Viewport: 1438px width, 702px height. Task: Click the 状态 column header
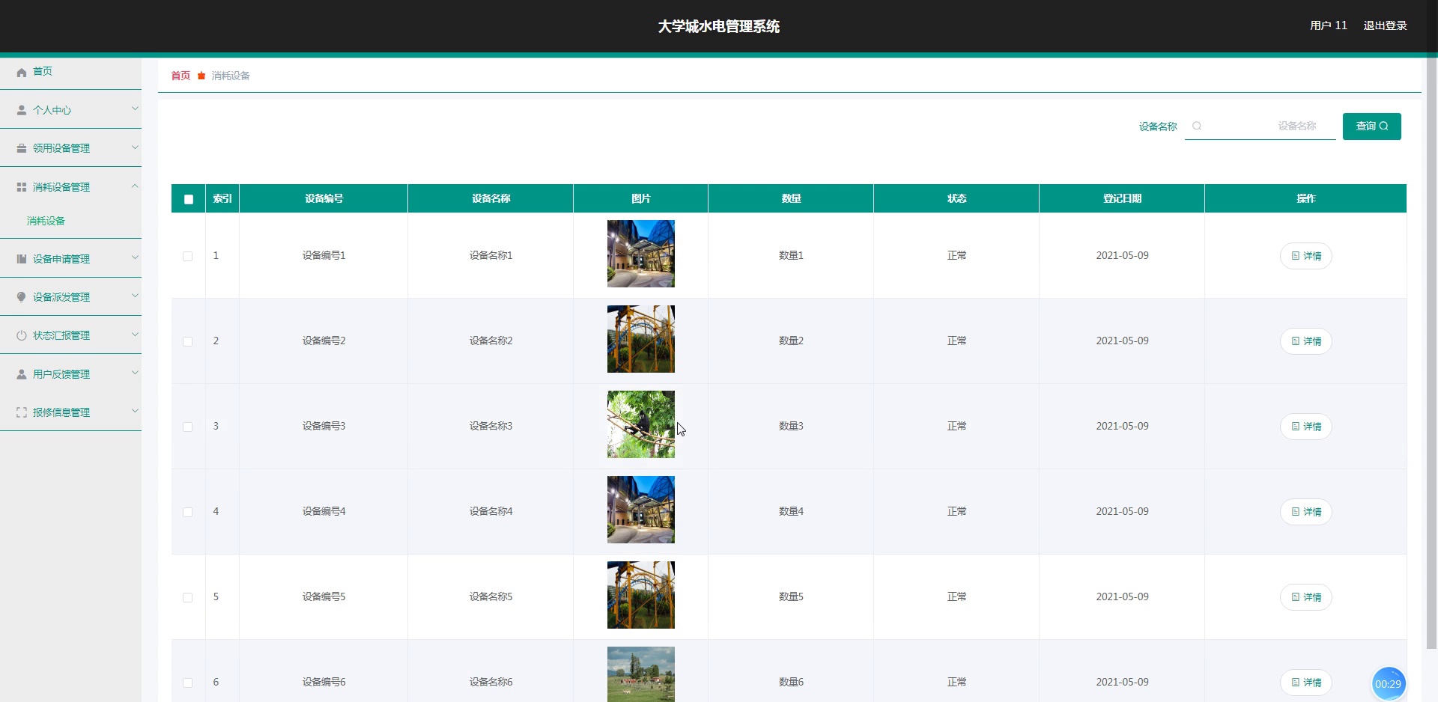pos(956,198)
